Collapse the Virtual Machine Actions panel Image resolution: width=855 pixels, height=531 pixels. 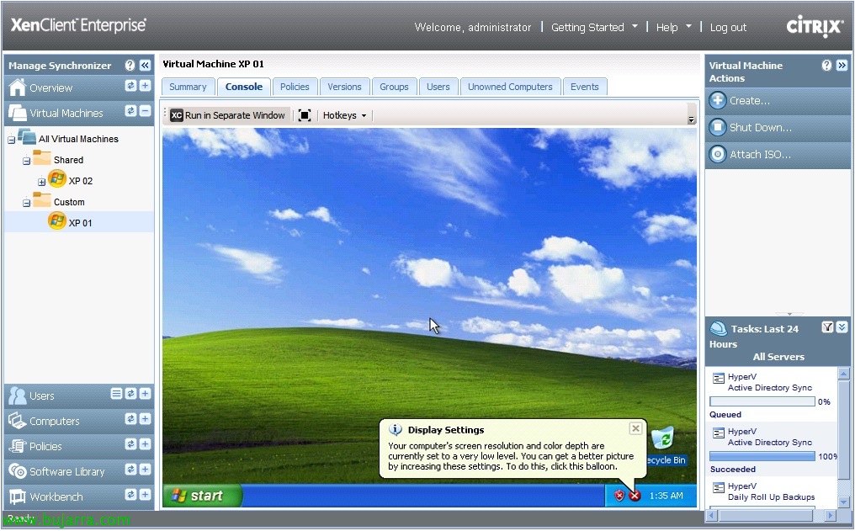pos(842,66)
